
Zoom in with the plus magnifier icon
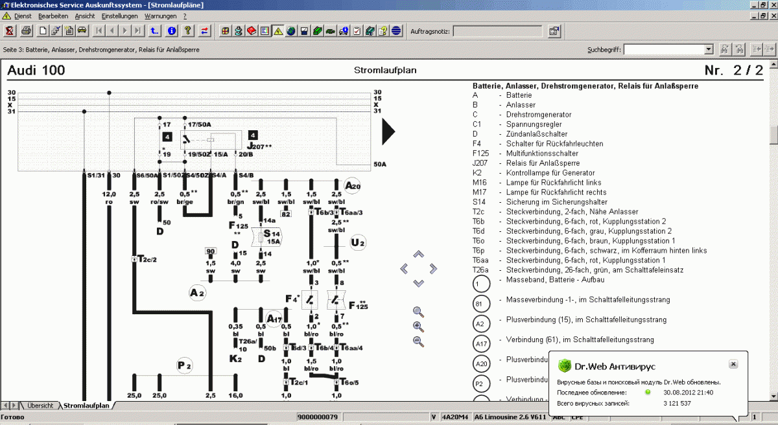click(418, 327)
